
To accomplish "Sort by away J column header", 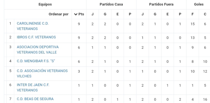I will click(x=143, y=14).
